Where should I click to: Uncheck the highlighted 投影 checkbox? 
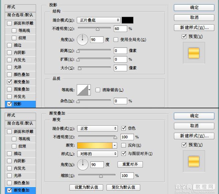click(x=9, y=104)
